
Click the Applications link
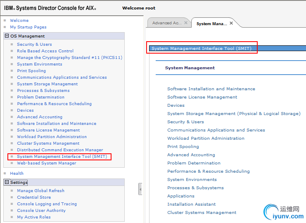point(181,196)
